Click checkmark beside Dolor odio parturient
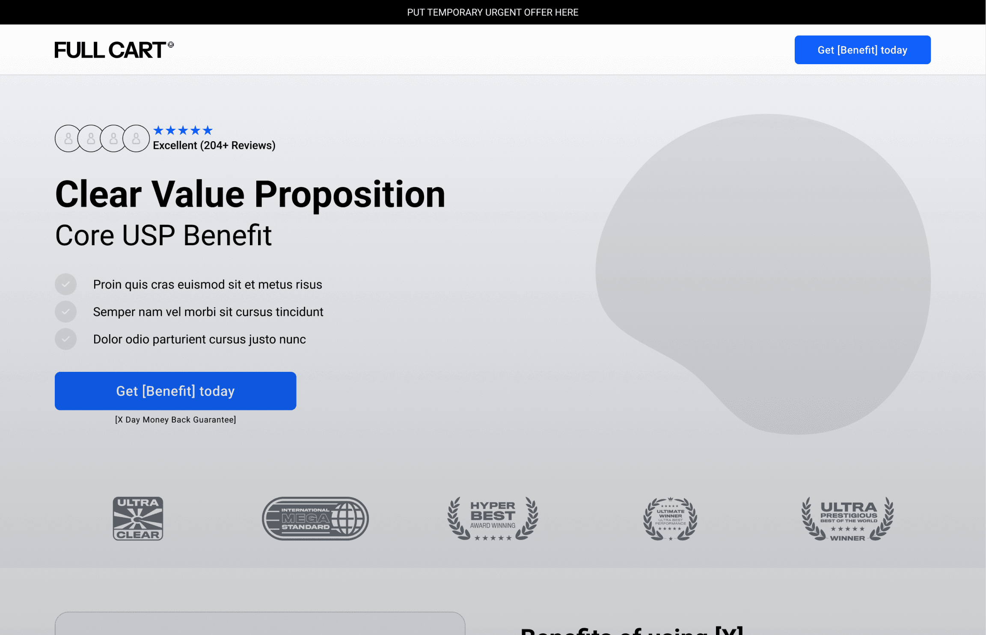 coord(65,339)
